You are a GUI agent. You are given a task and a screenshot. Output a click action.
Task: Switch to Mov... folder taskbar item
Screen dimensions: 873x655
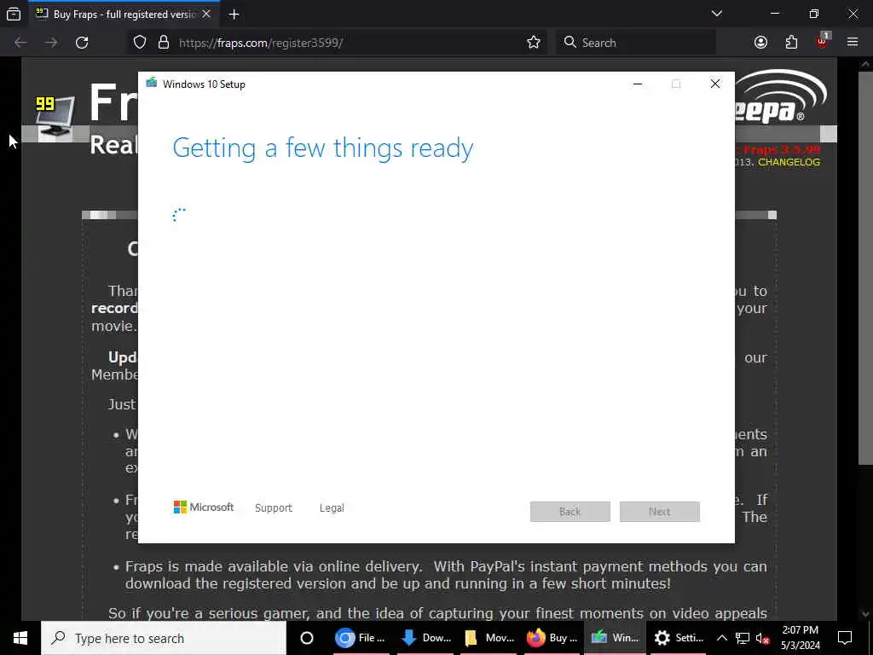(489, 638)
